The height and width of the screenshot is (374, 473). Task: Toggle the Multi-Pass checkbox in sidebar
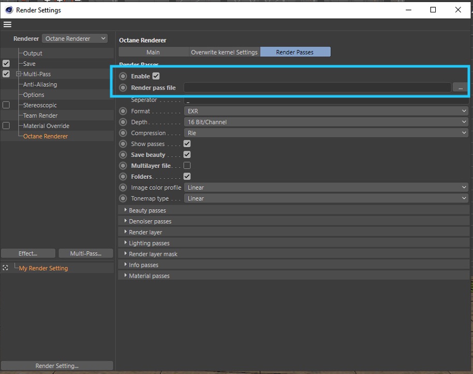click(x=6, y=74)
